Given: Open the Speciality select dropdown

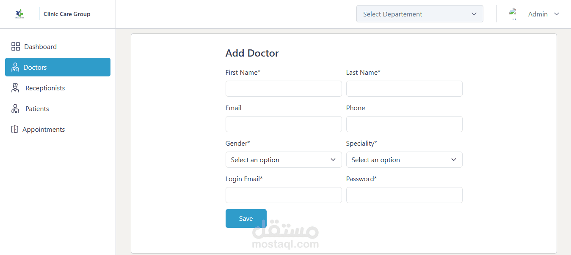Looking at the screenshot, I should click(x=404, y=160).
